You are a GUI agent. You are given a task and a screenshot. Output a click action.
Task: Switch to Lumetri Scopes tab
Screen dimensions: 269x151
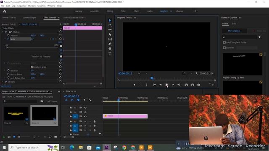pos(29,18)
